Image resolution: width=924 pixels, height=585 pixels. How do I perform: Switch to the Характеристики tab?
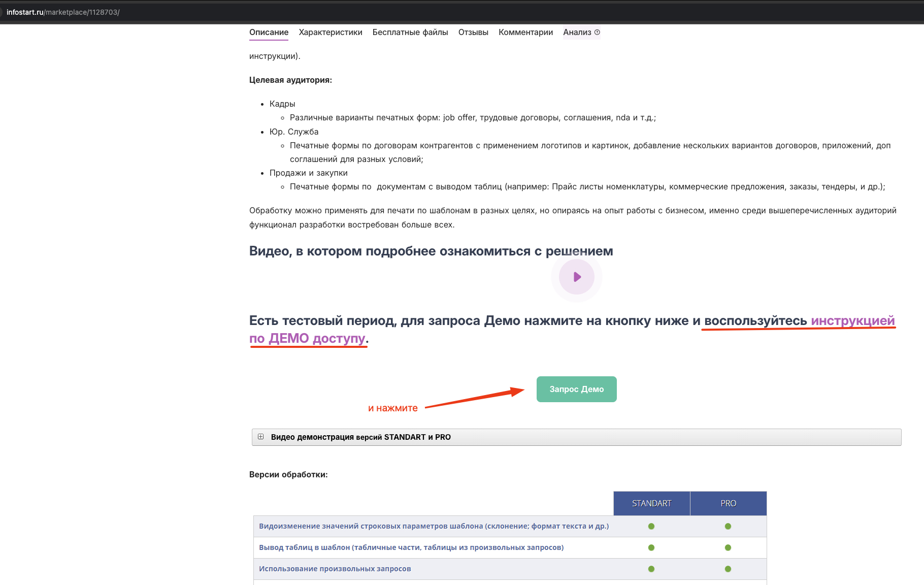331,32
